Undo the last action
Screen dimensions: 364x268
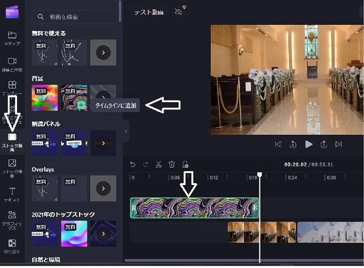(133, 164)
